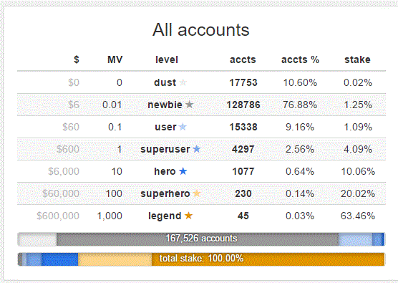The image size is (398, 283).
Task: Click the white dust segment of accounts bar
Action: click(37, 239)
